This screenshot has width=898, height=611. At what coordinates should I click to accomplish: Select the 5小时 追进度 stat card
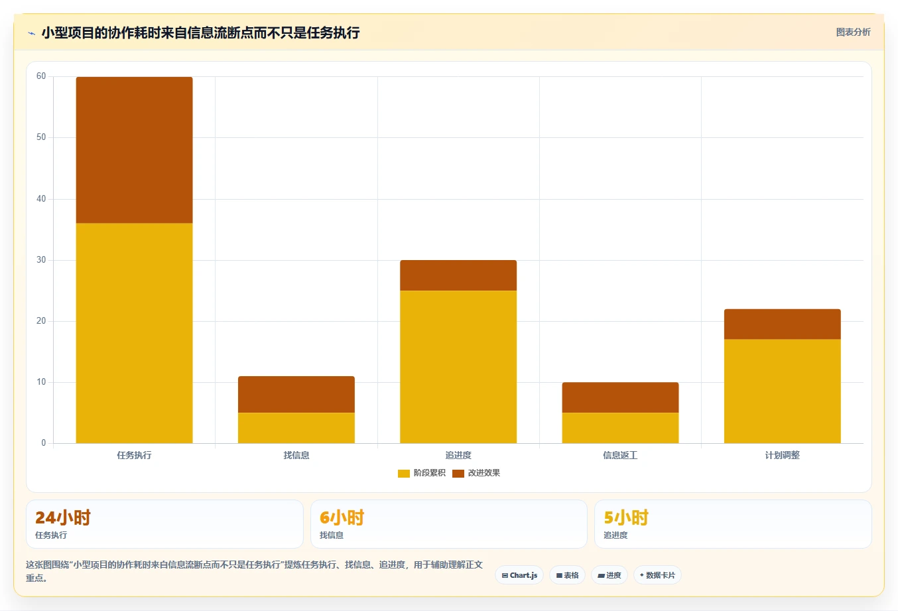(x=733, y=524)
